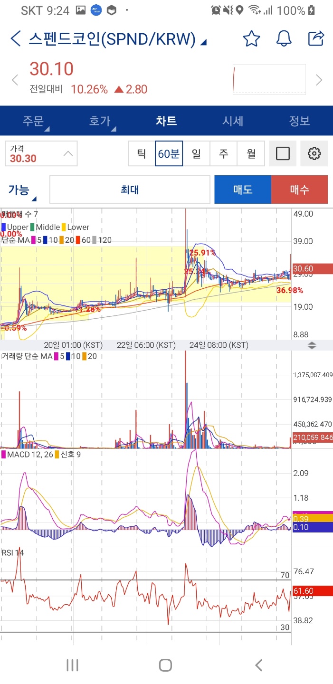Select the 일 chart interval
The width and height of the screenshot is (333, 684).
click(196, 153)
